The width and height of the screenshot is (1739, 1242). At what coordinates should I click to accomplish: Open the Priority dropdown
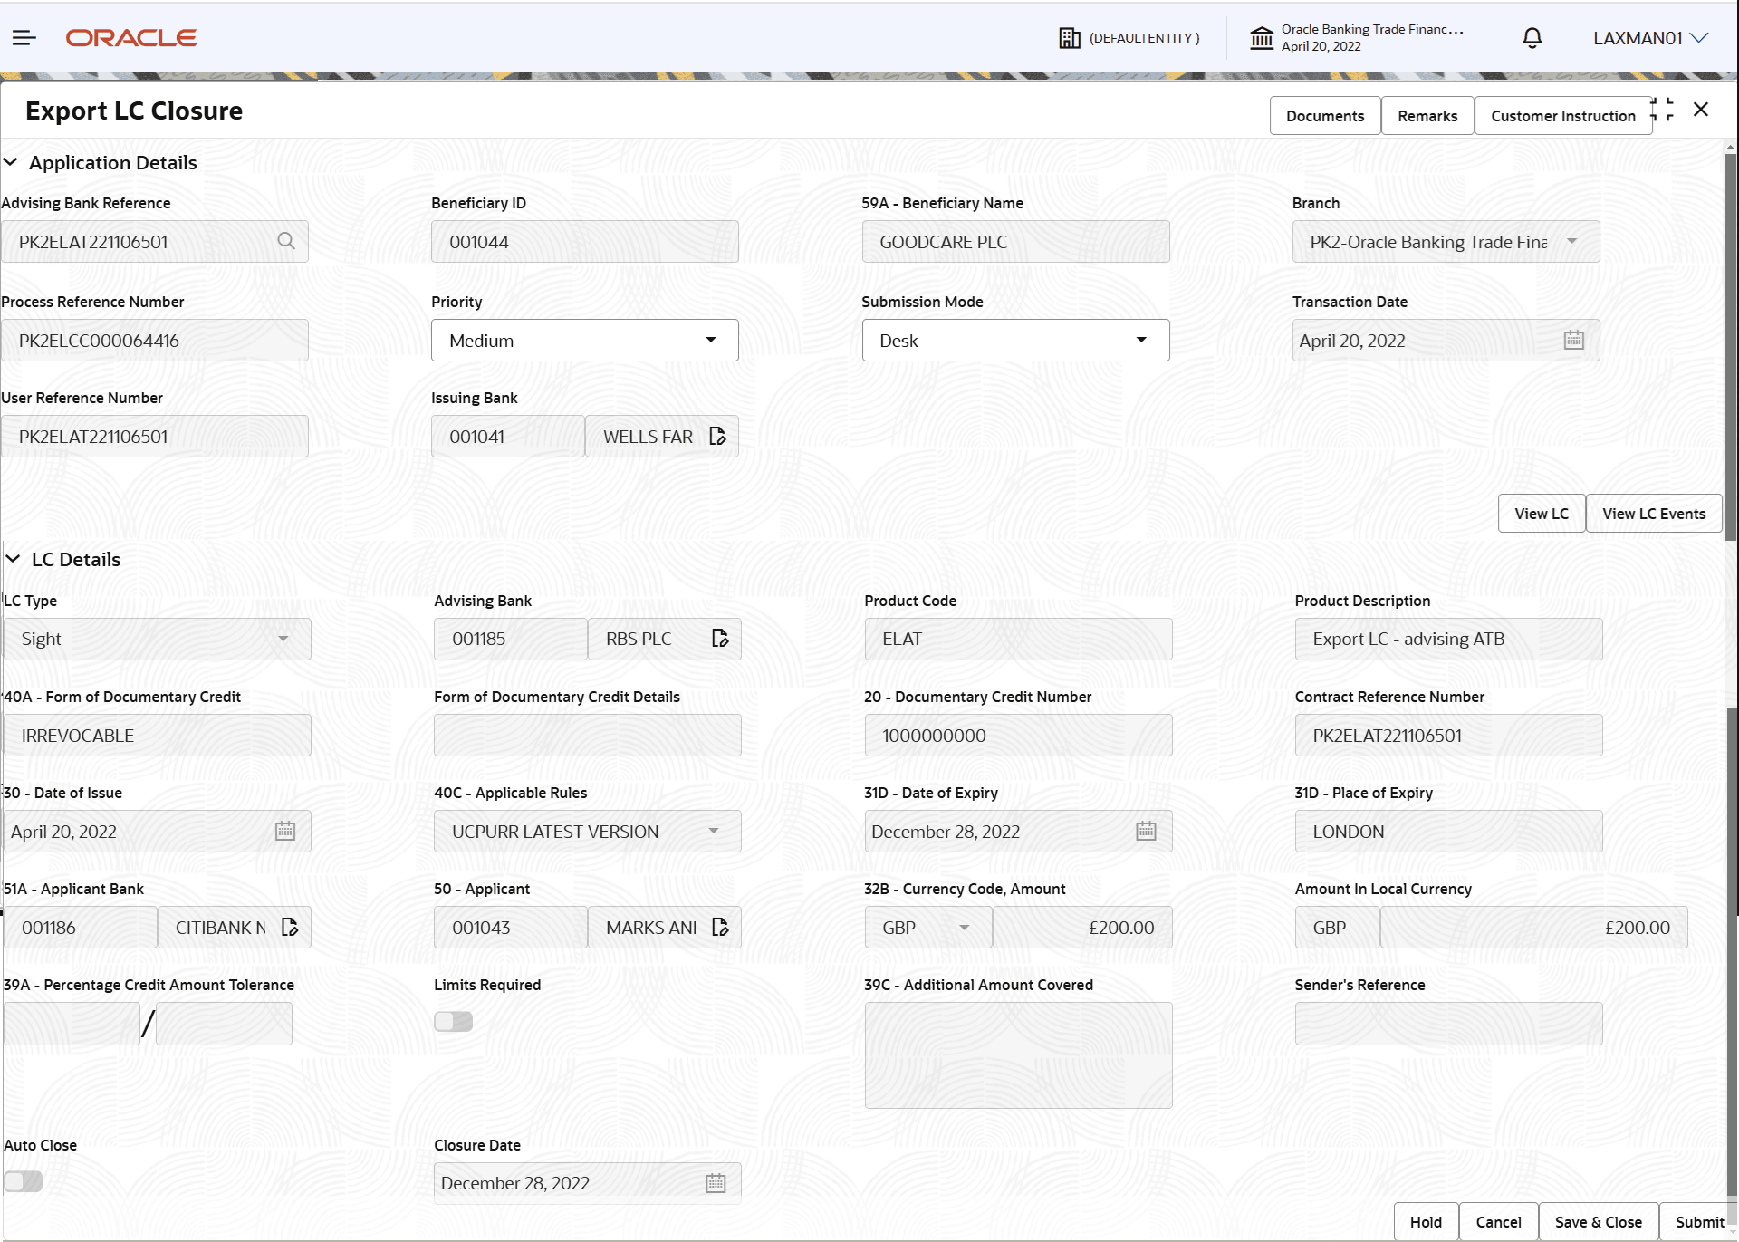[712, 340]
